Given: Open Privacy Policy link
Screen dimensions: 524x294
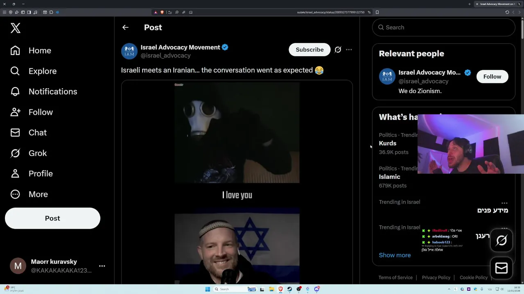Looking at the screenshot, I should (x=436, y=278).
